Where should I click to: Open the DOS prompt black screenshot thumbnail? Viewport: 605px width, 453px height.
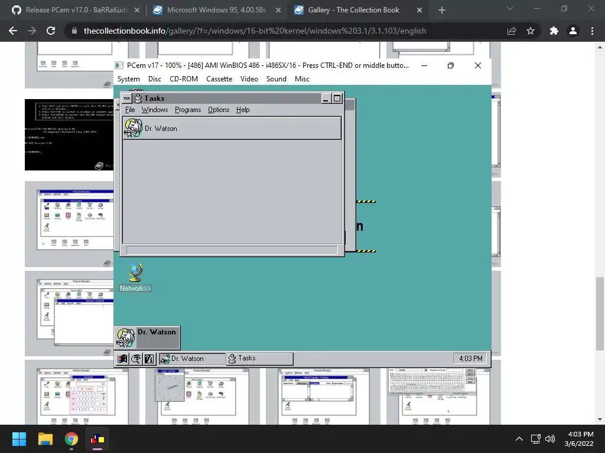(x=70, y=134)
